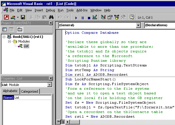Click the Break pause button
The height and width of the screenshot is (125, 175).
tap(83, 18)
